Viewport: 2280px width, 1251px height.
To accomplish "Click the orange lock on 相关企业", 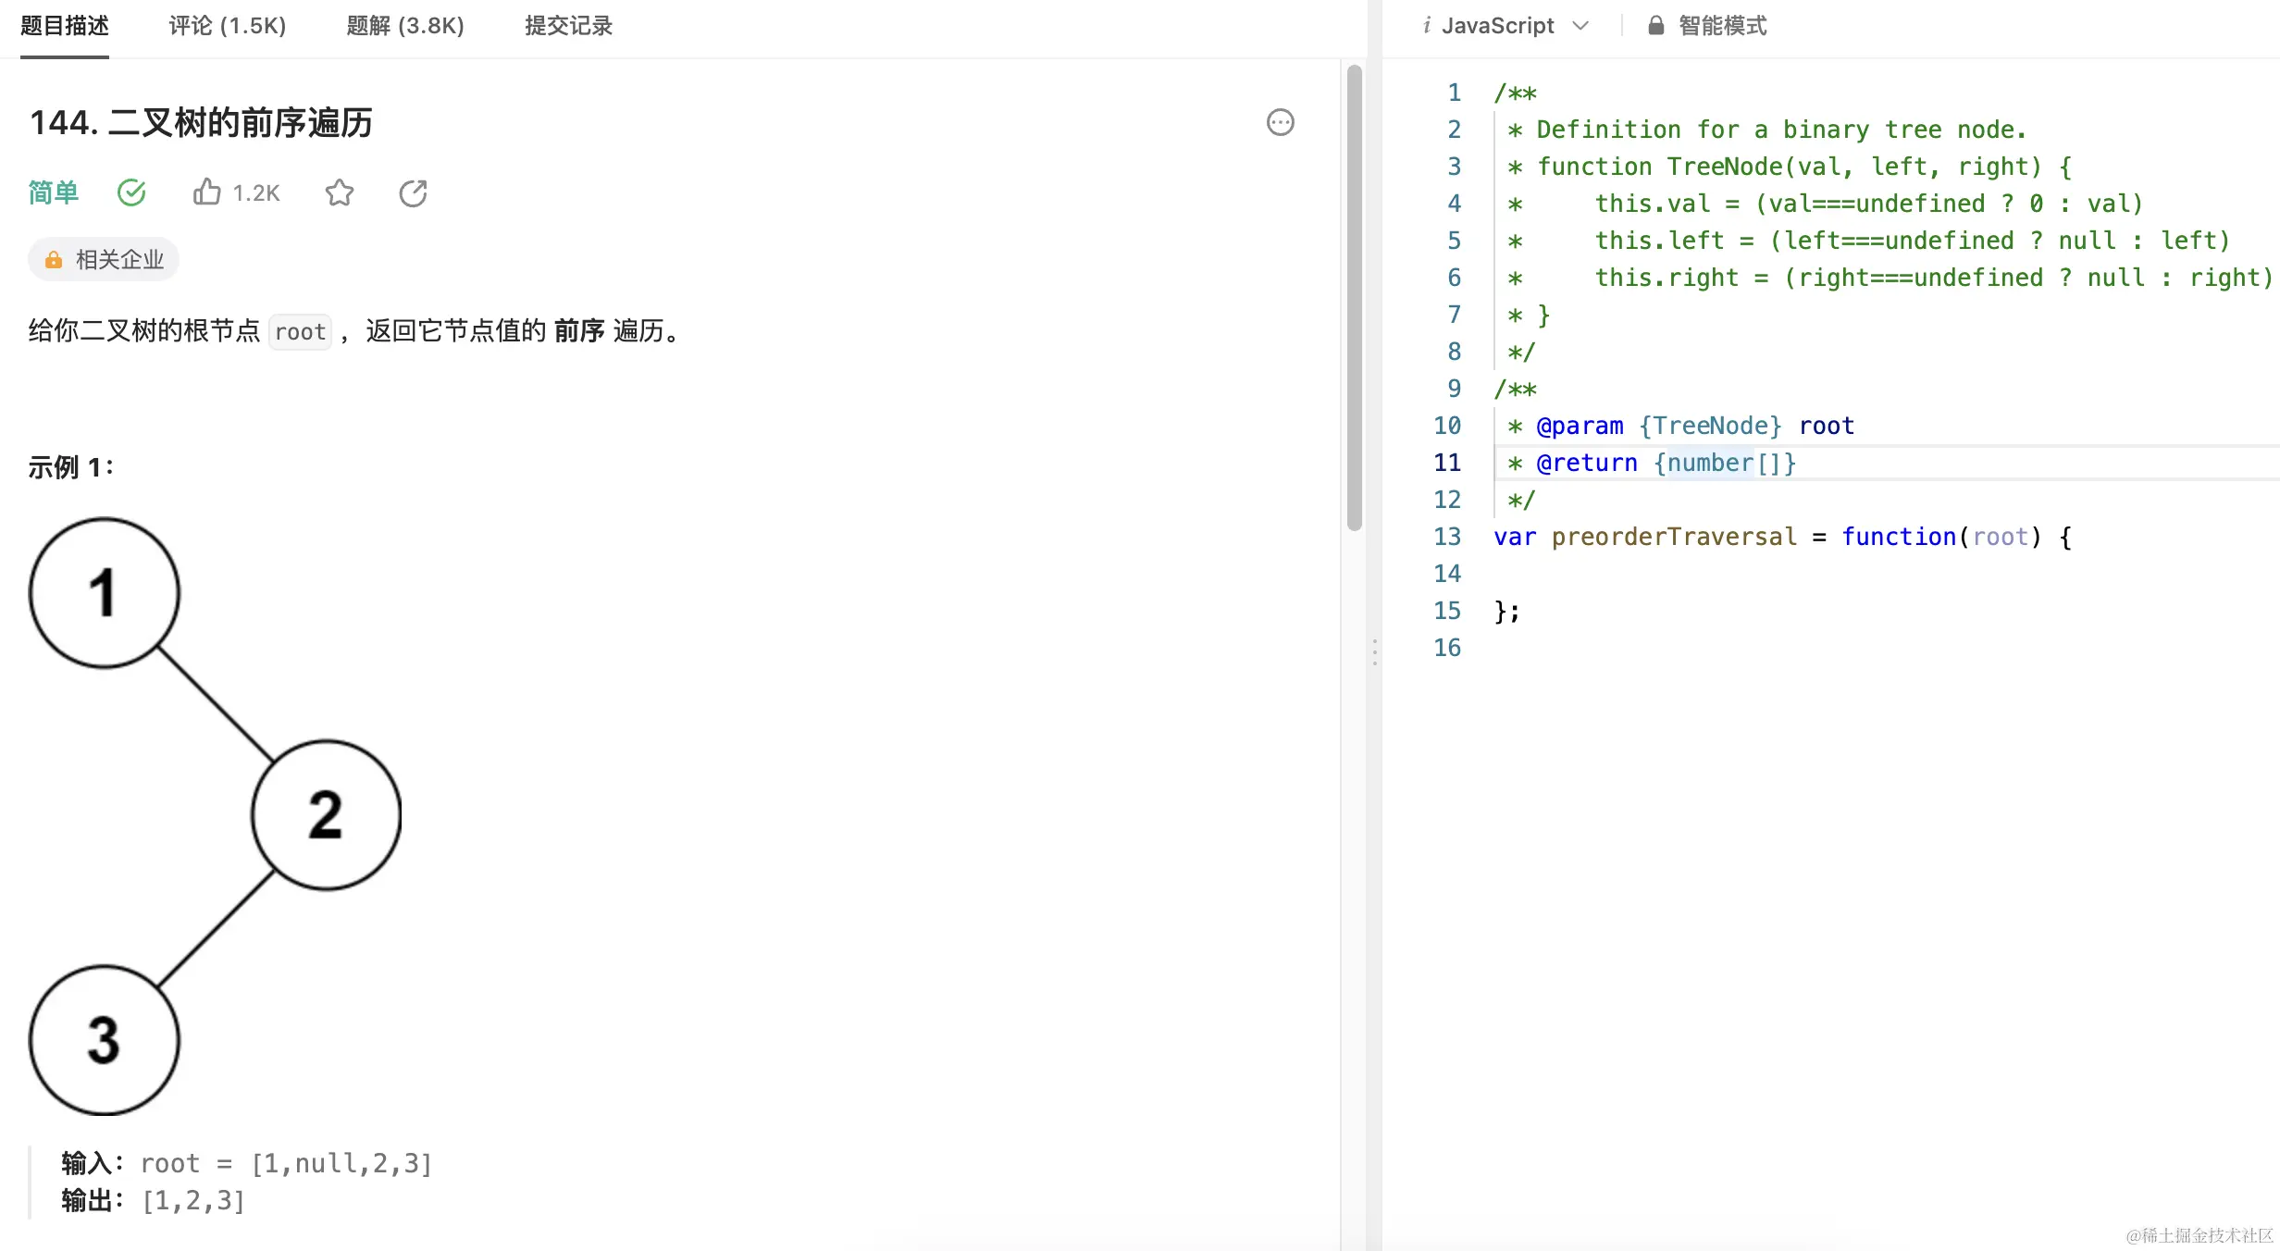I will [54, 260].
